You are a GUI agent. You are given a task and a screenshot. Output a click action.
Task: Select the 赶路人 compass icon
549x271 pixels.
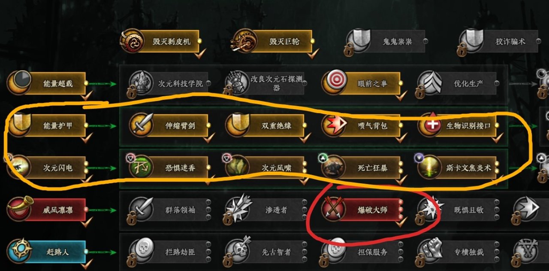pos(18,251)
